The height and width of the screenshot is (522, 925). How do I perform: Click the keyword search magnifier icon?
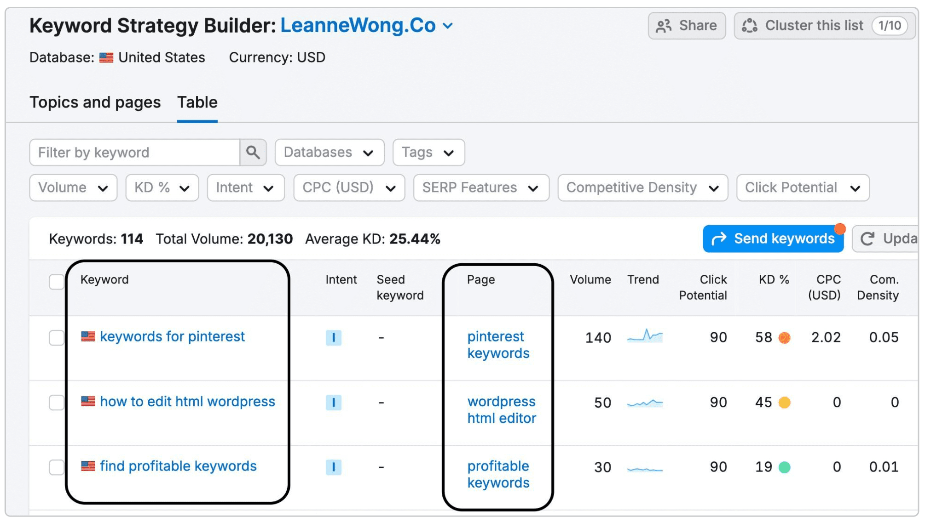[253, 152]
